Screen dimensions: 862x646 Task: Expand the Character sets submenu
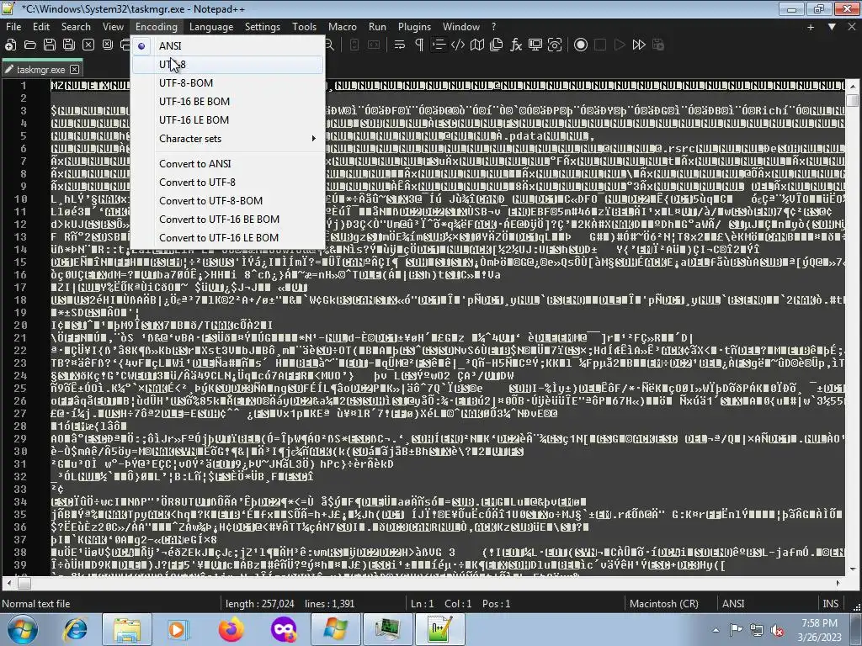[x=227, y=139]
